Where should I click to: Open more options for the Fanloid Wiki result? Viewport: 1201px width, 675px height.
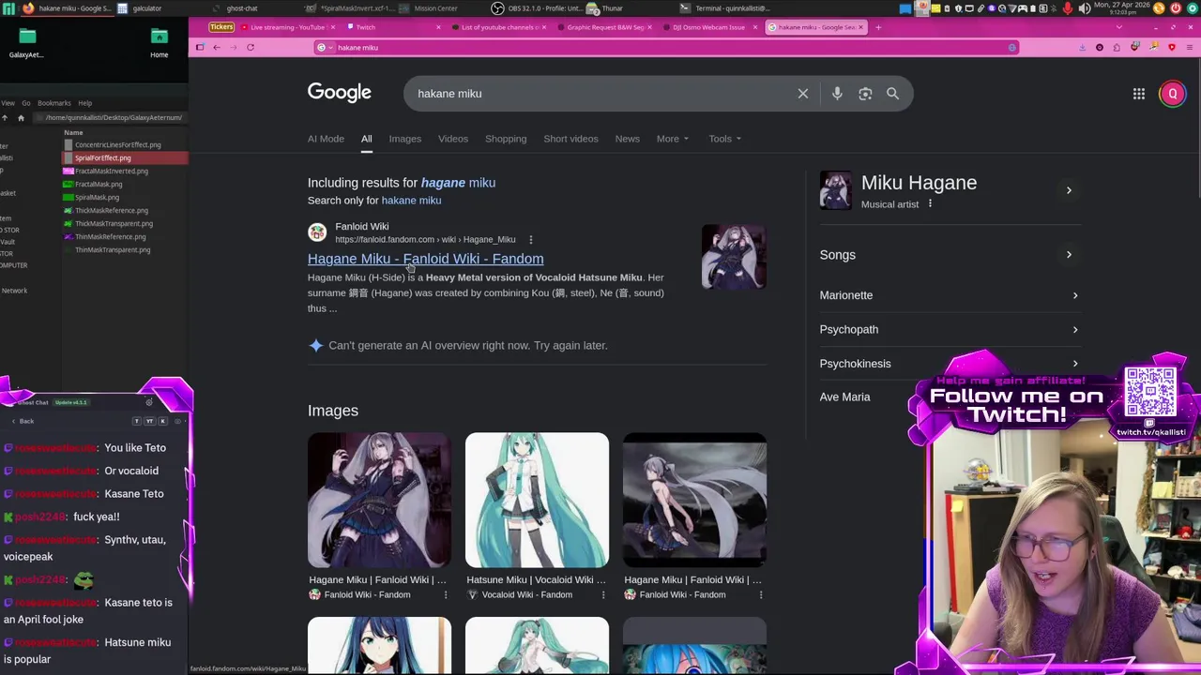click(530, 240)
